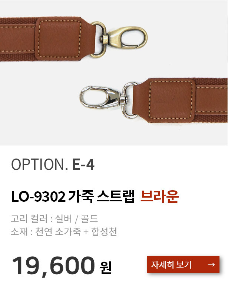Click the 원 currency character
This screenshot has height=294, width=228.
[106, 267]
